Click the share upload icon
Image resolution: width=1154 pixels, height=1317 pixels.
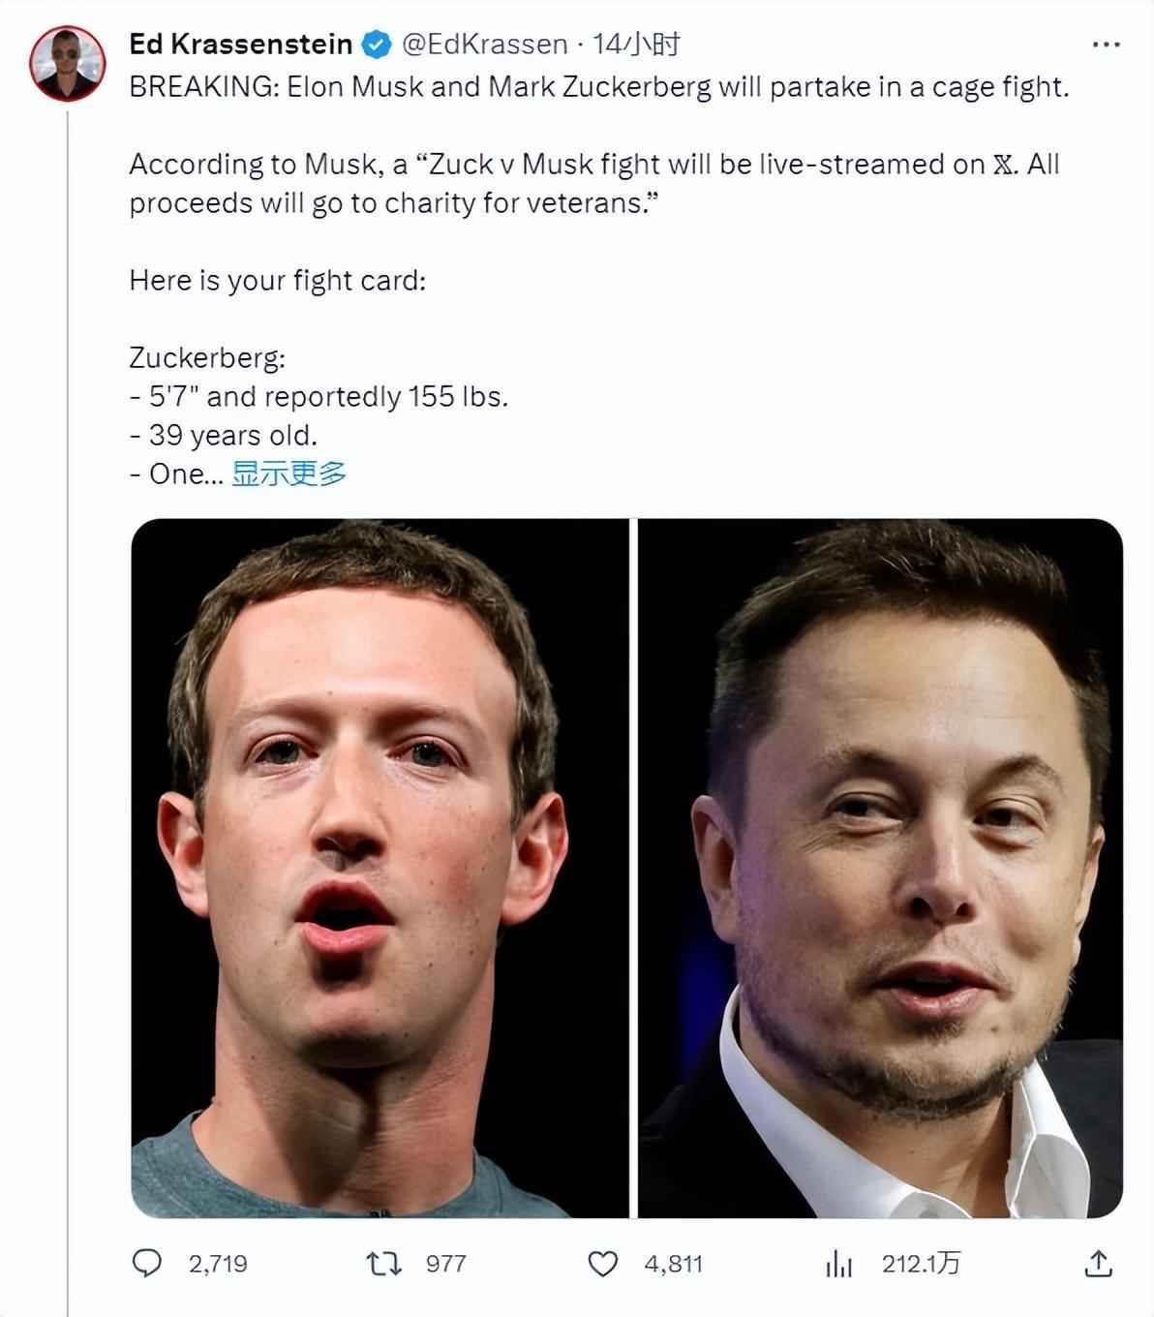1098,1263
